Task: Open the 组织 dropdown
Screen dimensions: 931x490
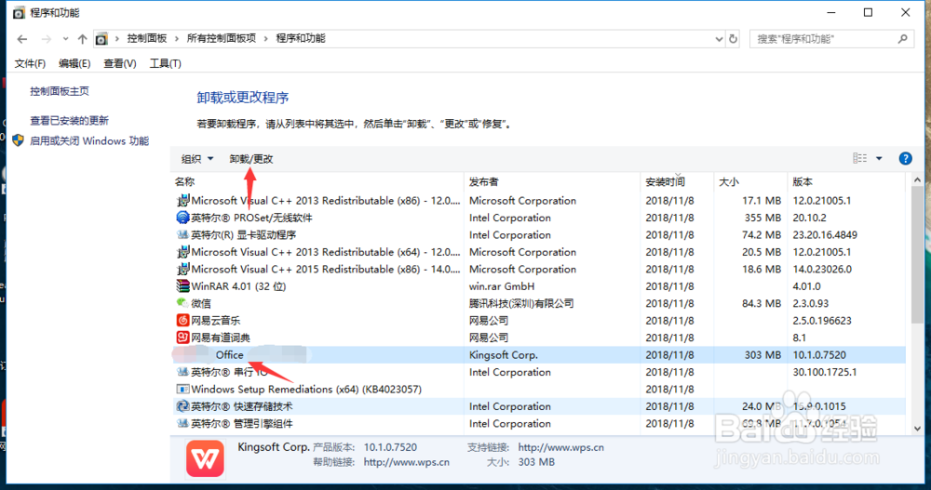Action: (x=197, y=159)
